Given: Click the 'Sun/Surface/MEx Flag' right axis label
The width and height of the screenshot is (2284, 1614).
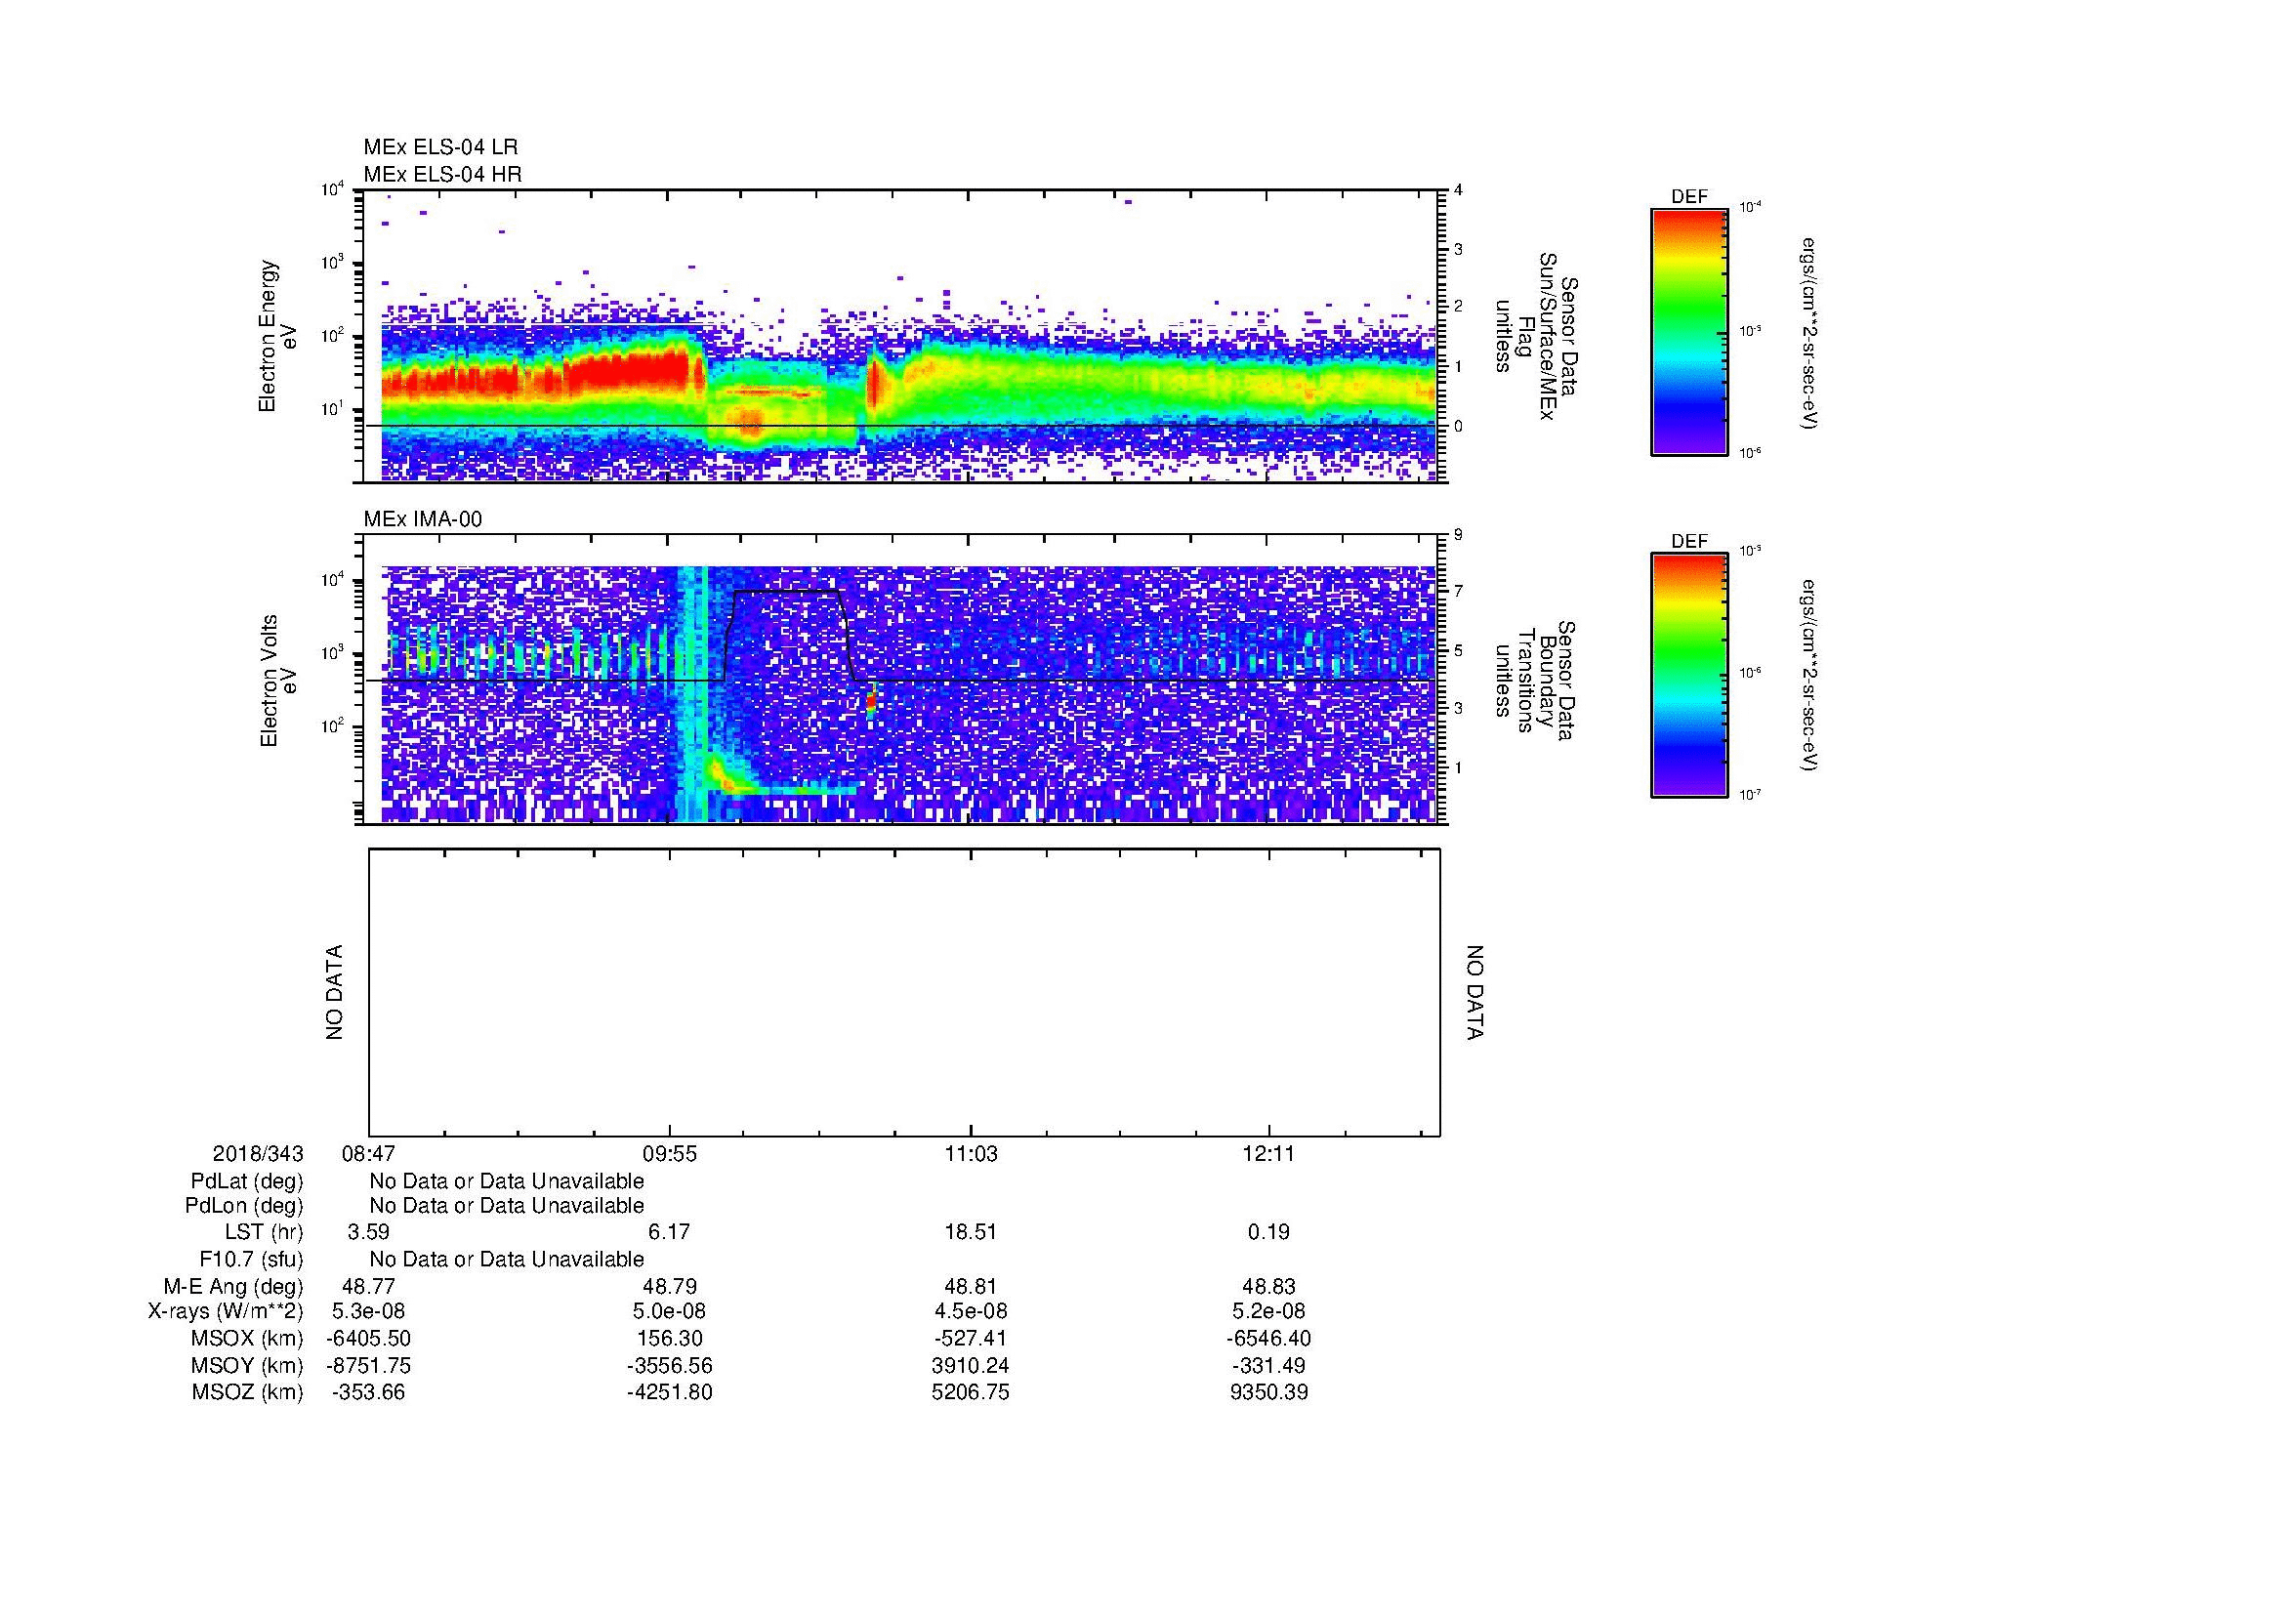Looking at the screenshot, I should coord(1536,336).
